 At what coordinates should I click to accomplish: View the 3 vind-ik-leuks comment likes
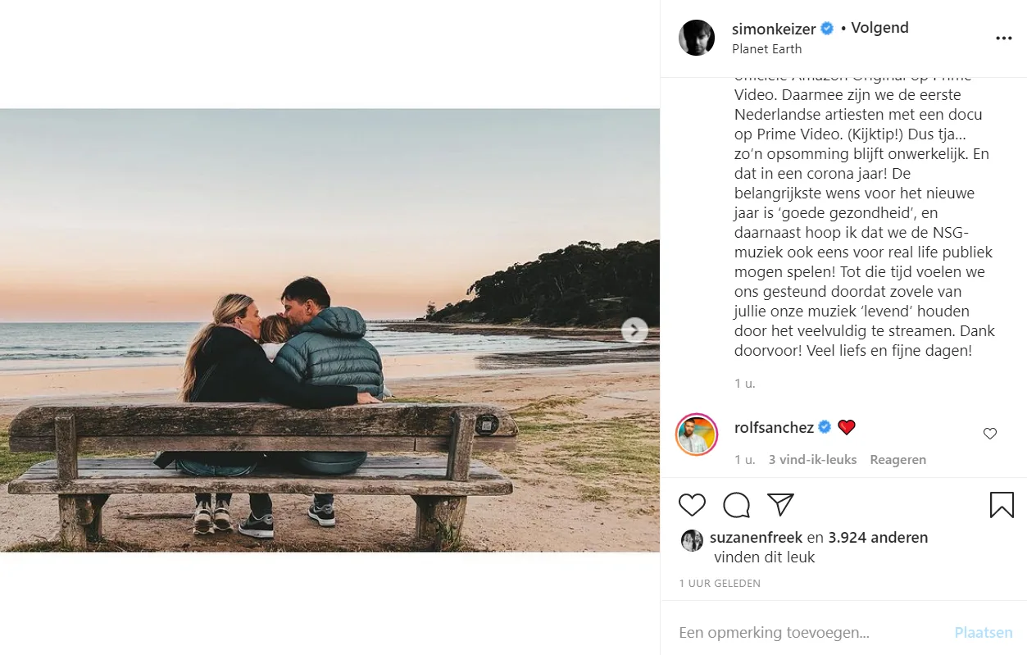point(812,460)
